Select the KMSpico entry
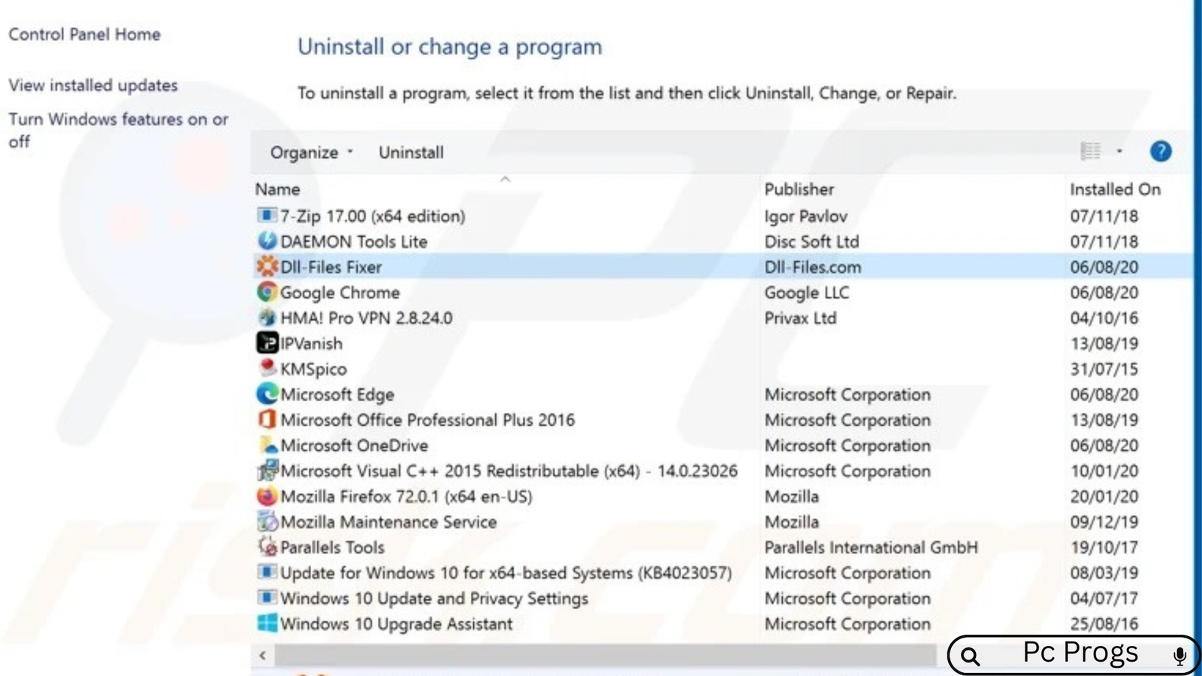Viewport: 1202px width, 676px height. [x=721, y=369]
